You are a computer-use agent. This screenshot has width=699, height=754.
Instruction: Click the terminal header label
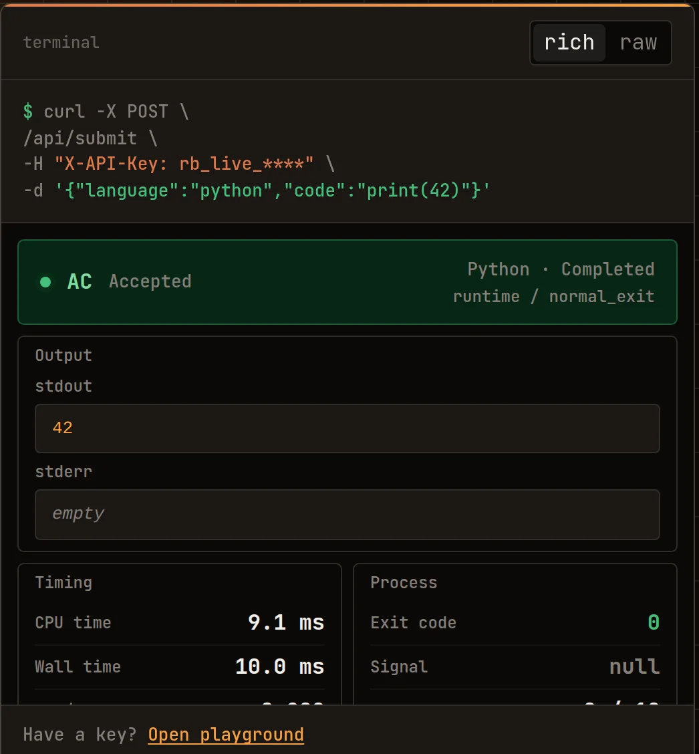pos(61,42)
